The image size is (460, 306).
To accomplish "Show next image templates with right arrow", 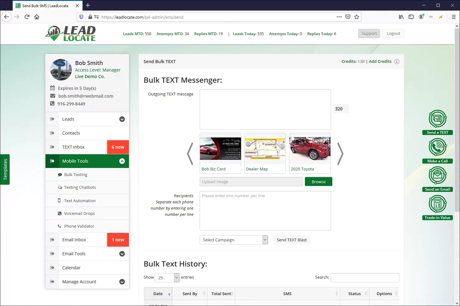I will click(340, 154).
